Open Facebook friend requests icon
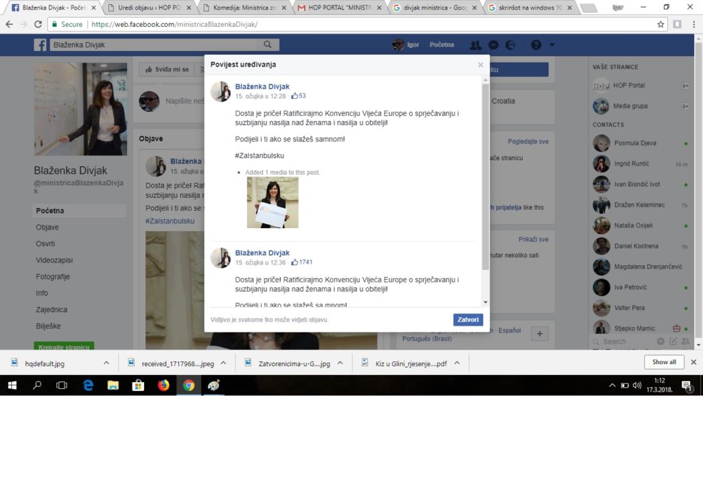The image size is (703, 496). click(x=475, y=45)
